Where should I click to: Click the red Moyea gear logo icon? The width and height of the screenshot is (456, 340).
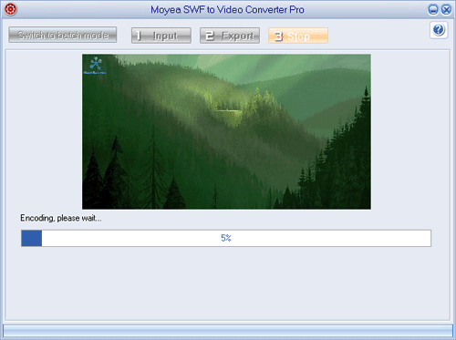(x=11, y=9)
